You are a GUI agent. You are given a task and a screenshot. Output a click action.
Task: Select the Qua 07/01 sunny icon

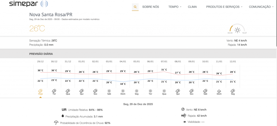[x=164, y=91]
